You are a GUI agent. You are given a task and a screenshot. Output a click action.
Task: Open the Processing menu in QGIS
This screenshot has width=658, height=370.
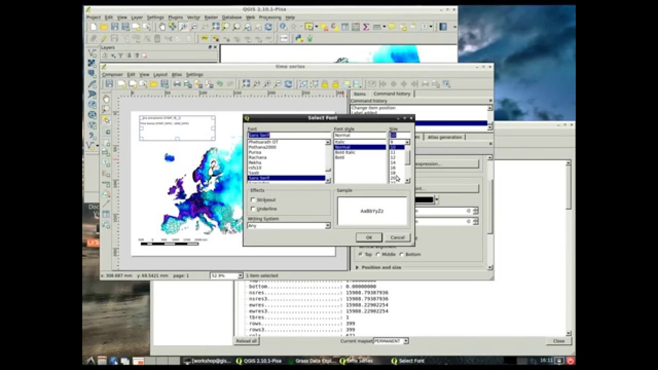coord(270,17)
